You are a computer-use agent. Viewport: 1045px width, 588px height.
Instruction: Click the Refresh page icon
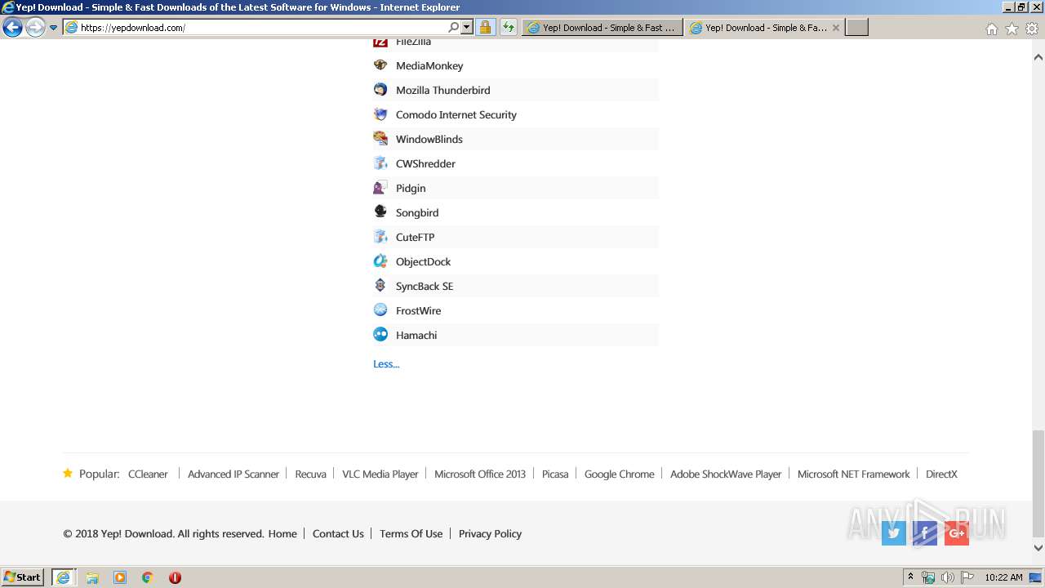(508, 27)
